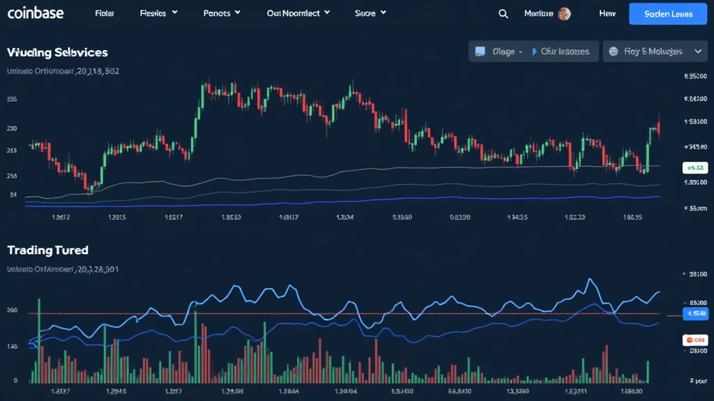Expand the Penots dropdown menu
Image resolution: width=714 pixels, height=401 pixels.
click(222, 13)
